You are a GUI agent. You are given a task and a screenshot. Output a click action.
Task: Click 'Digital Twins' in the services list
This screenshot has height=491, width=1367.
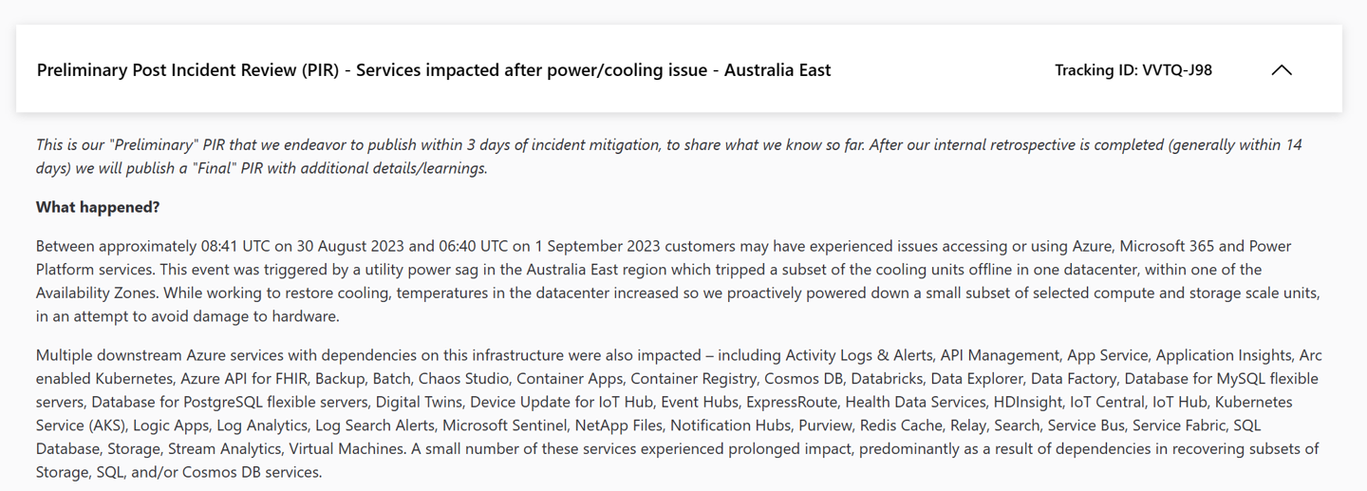tap(417, 402)
